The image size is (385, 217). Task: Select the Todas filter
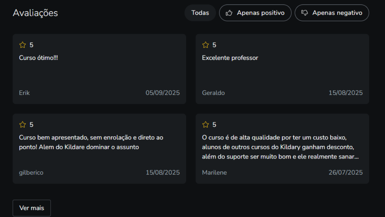200,13
